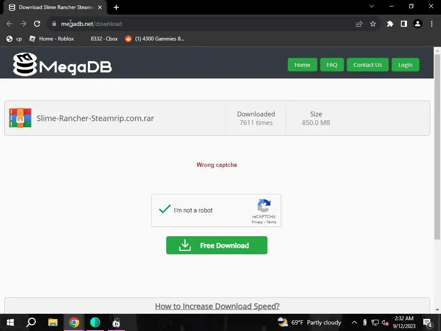Open the Chrome profile avatar
Image resolution: width=441 pixels, height=331 pixels.
[x=418, y=24]
